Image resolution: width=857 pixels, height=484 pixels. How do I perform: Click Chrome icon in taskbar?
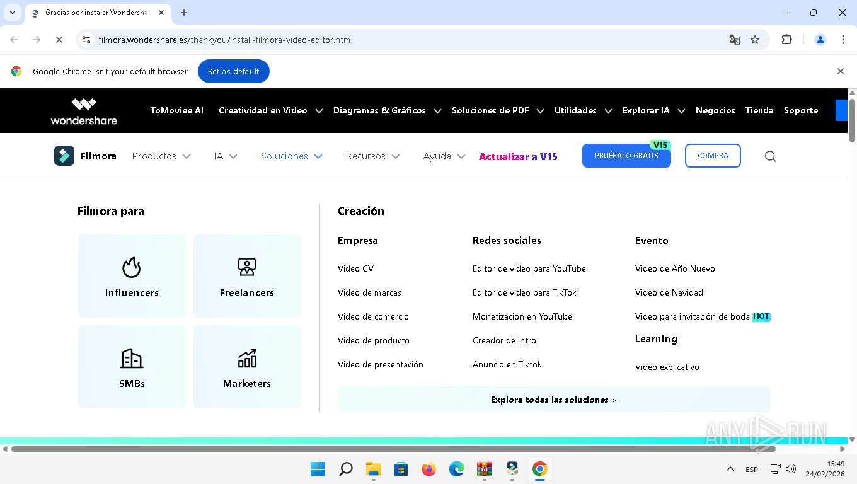pos(539,470)
